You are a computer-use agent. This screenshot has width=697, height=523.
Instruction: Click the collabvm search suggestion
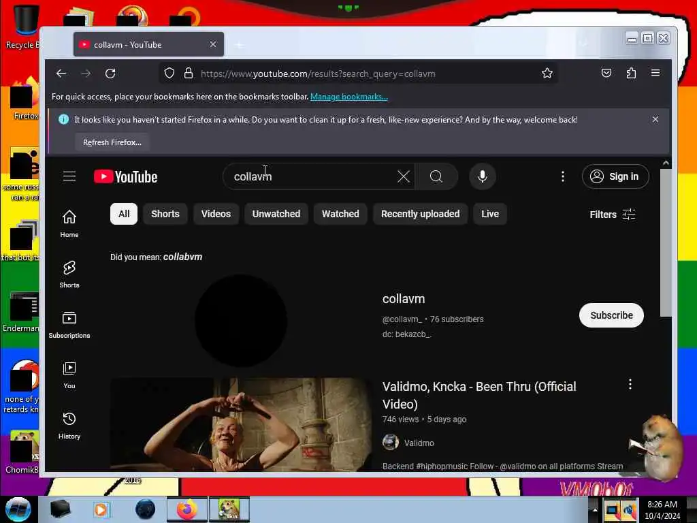tap(182, 257)
